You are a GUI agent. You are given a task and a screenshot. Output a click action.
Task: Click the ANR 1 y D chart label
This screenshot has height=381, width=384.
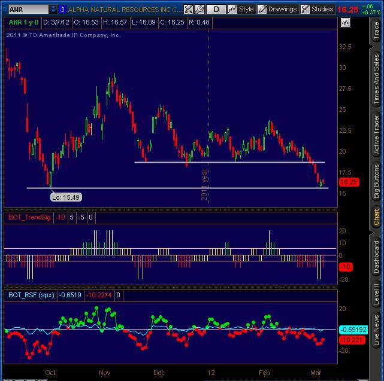click(x=23, y=23)
